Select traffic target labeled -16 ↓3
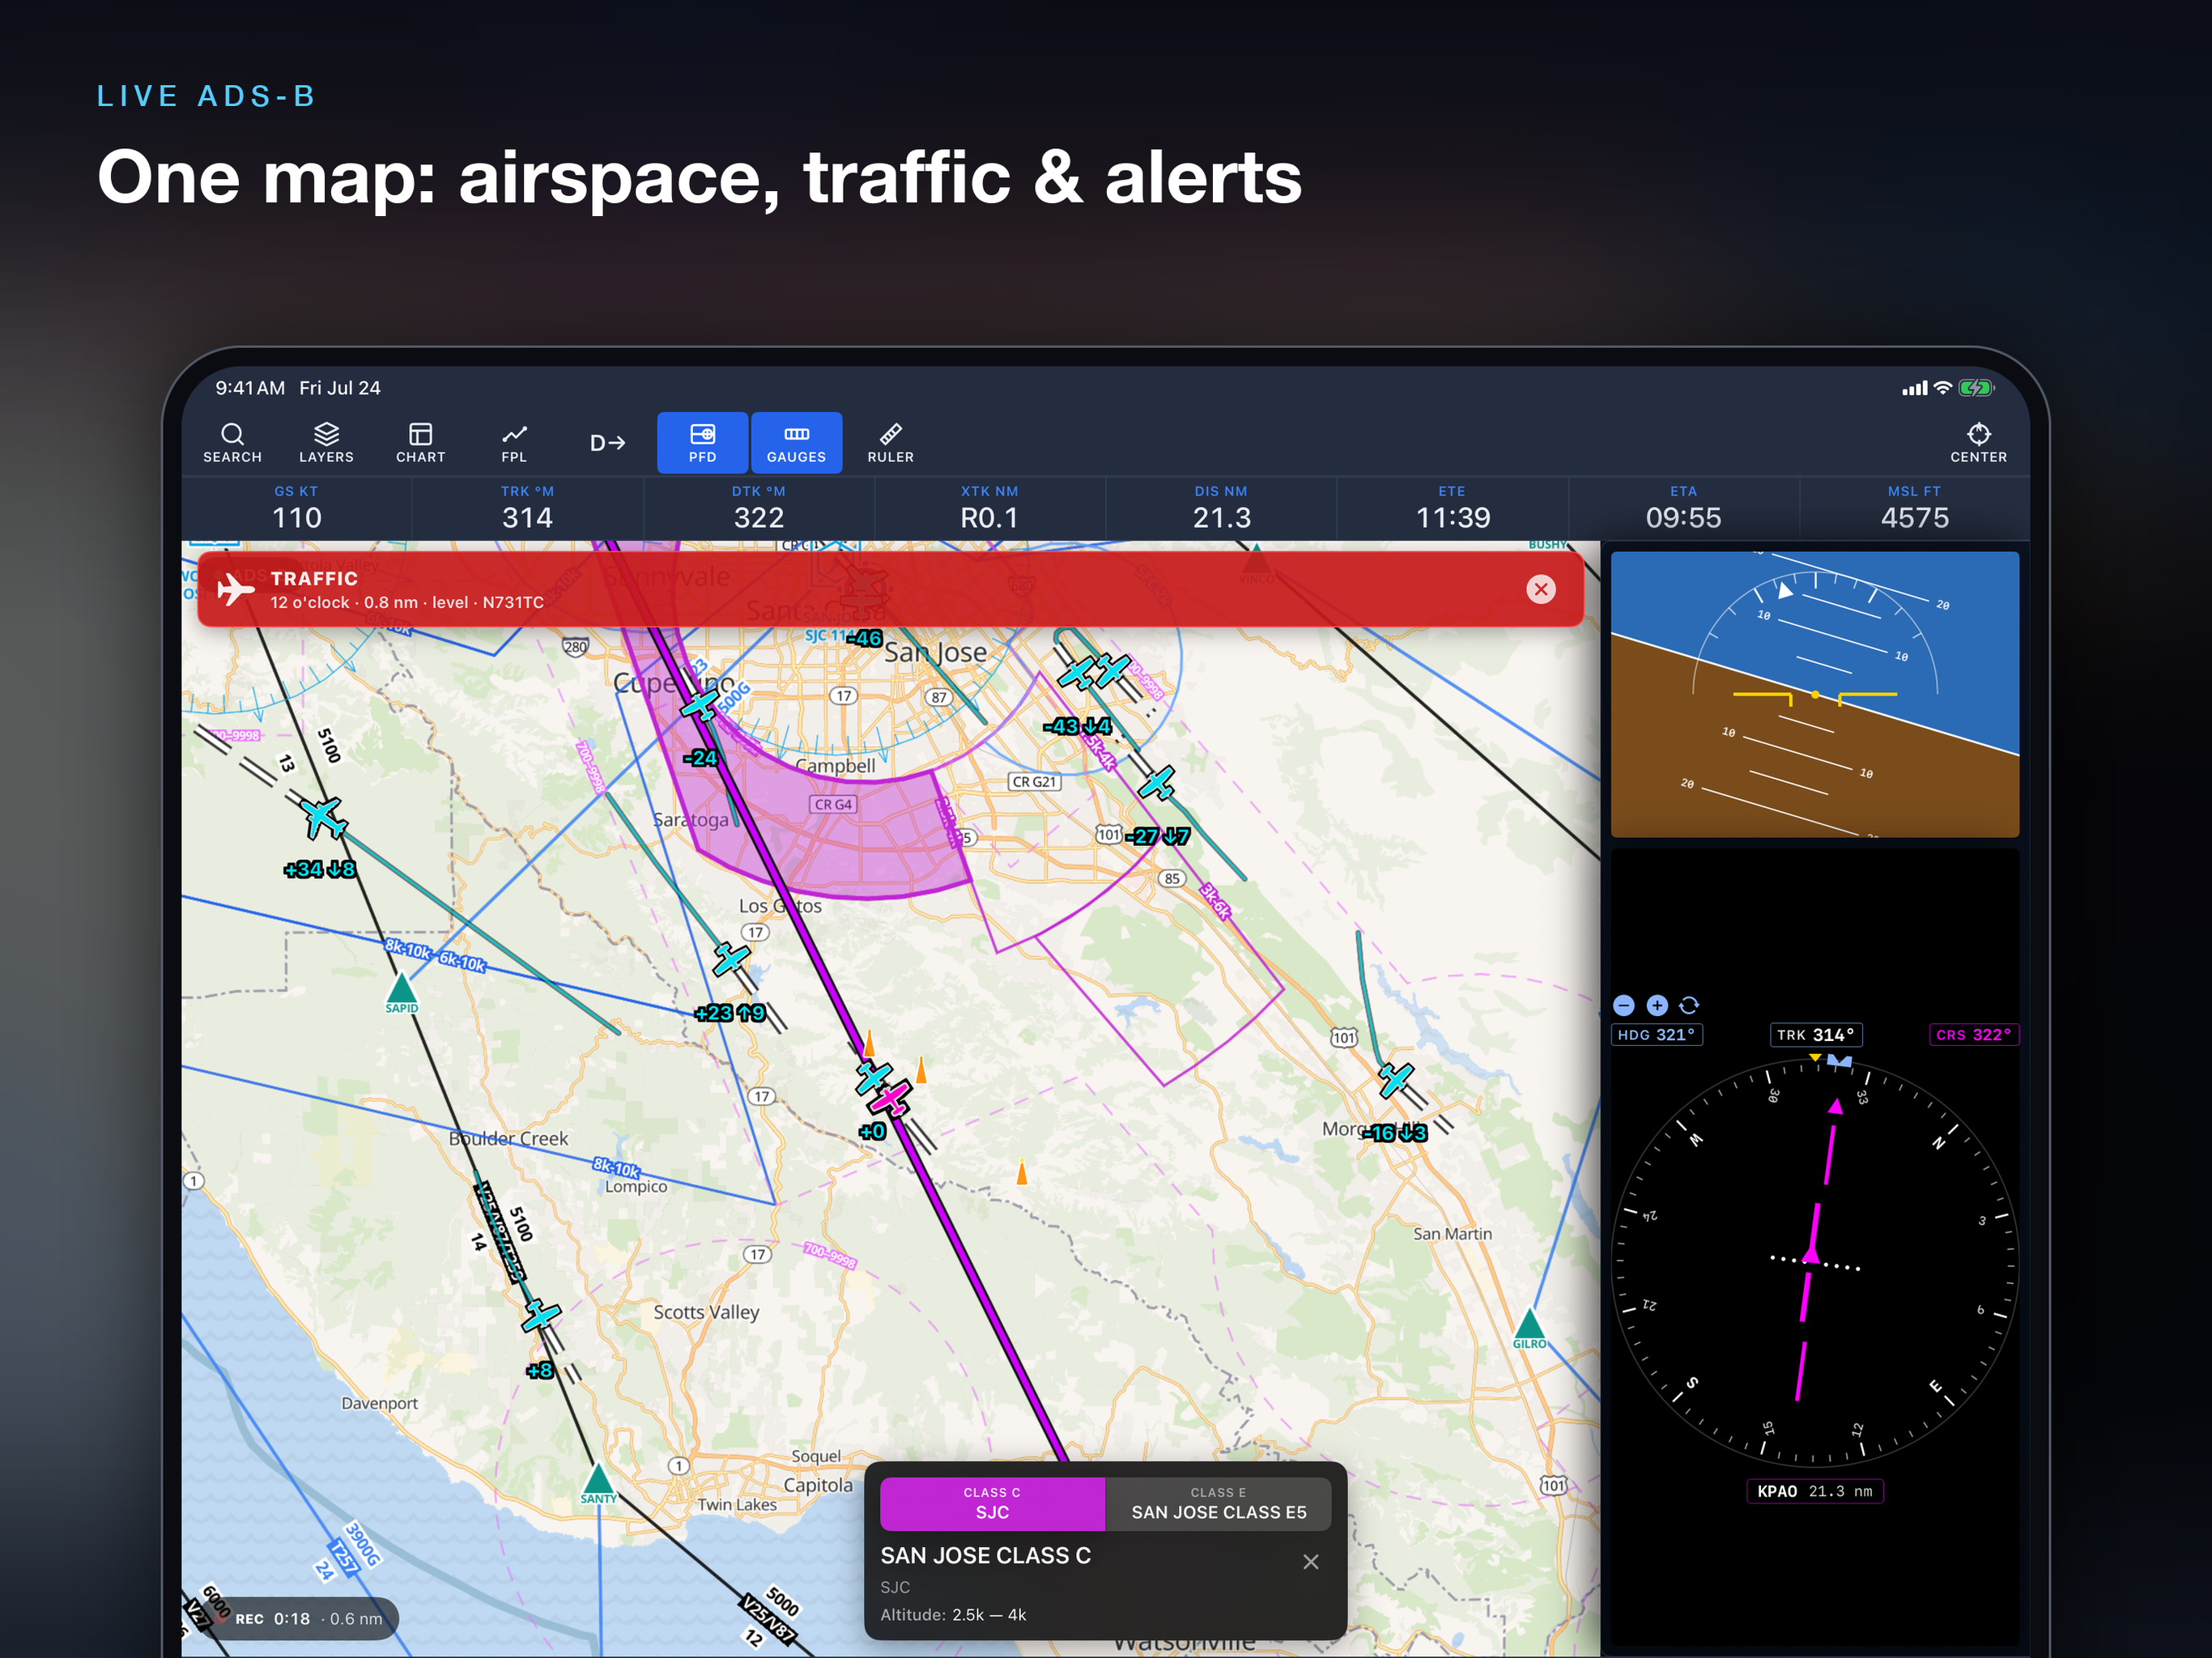This screenshot has width=2212, height=1658. click(1395, 1080)
